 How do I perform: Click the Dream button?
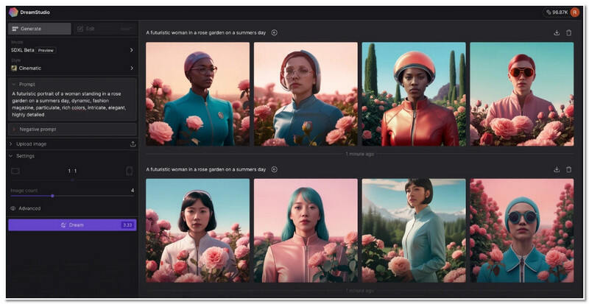(x=71, y=225)
